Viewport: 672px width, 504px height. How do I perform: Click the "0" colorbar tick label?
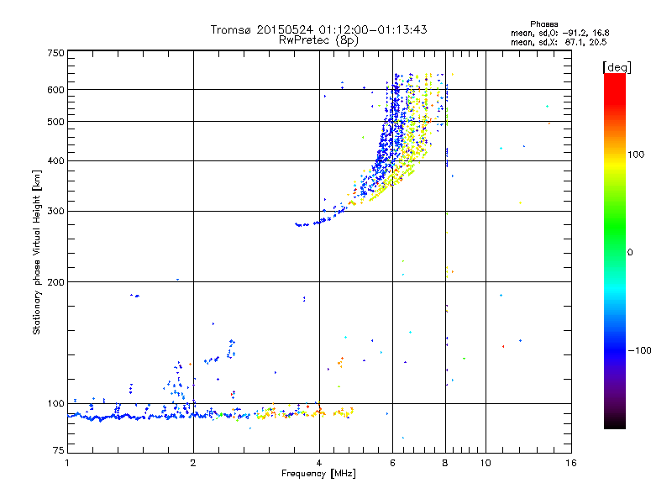630,253
